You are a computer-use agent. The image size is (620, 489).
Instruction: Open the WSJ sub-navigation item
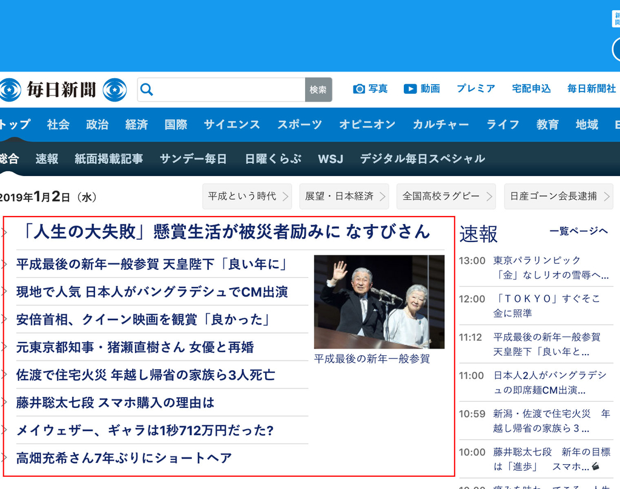[x=331, y=159]
